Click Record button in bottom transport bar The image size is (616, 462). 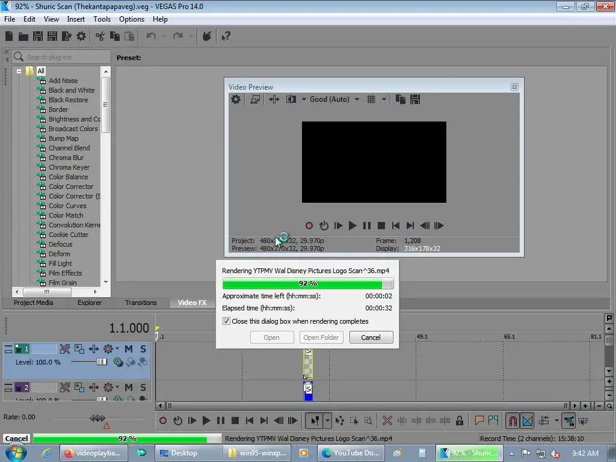[x=163, y=420]
